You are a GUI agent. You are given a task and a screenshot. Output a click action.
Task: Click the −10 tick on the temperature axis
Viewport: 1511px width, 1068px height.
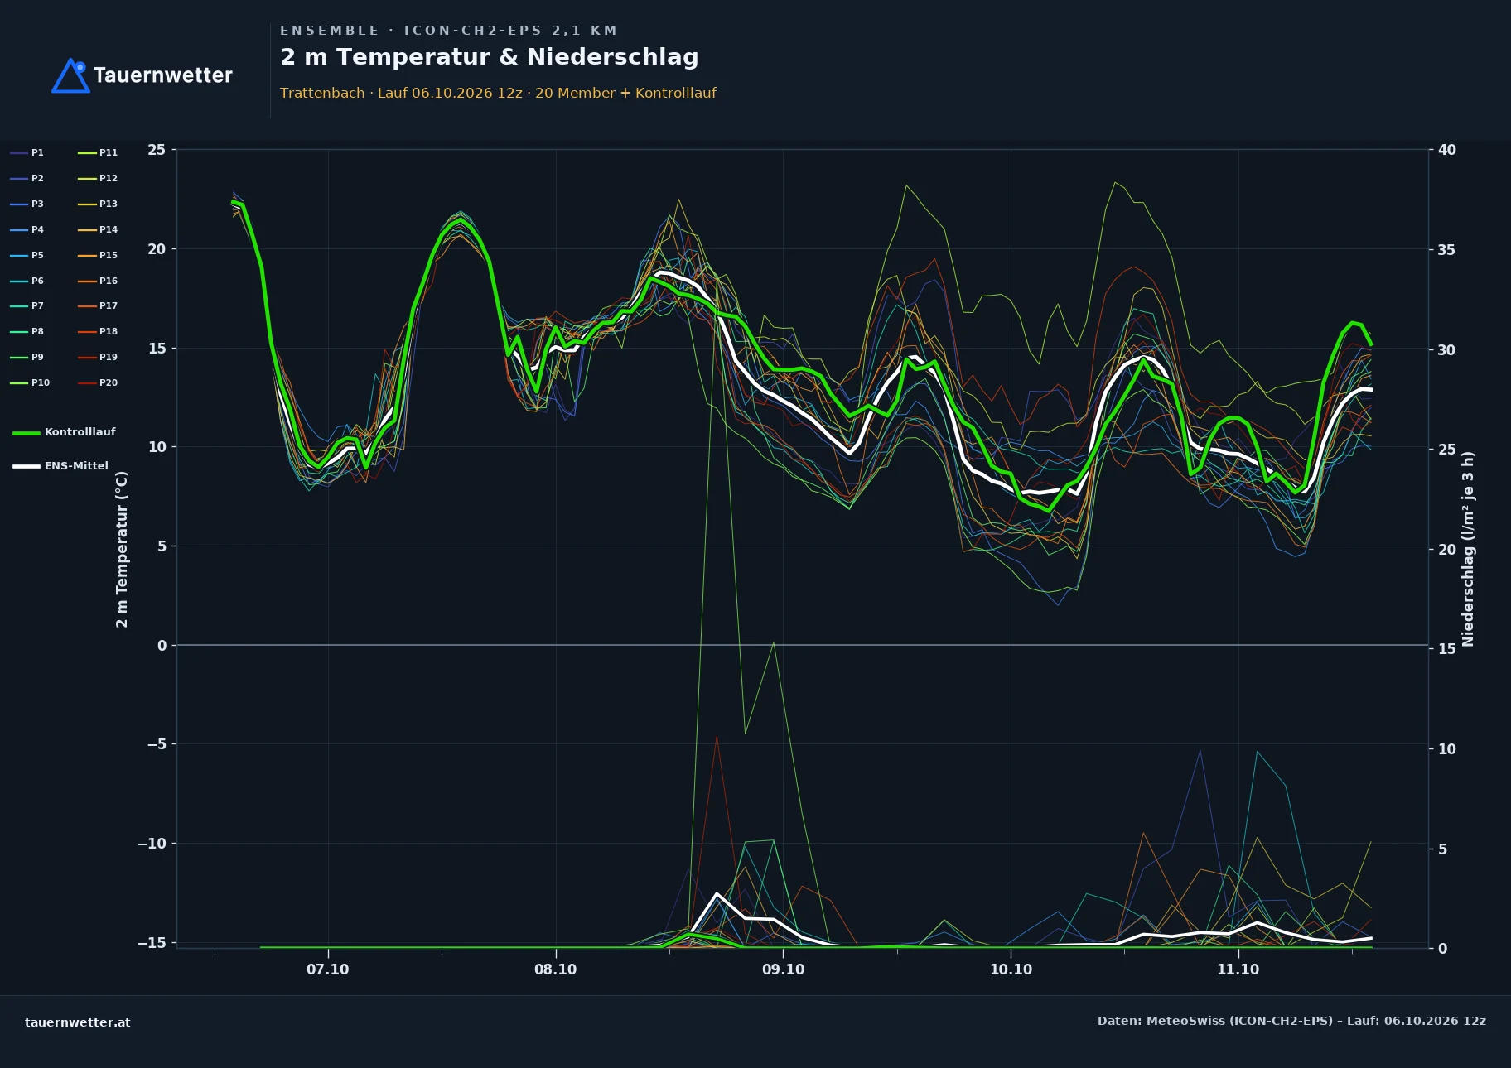pyautogui.click(x=152, y=844)
